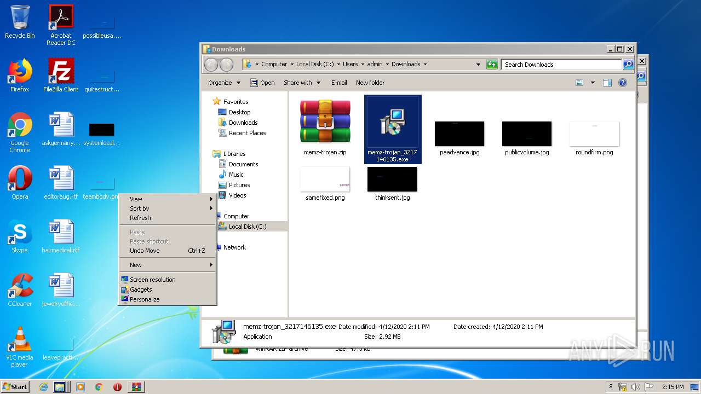Click the Back navigation arrow
The image size is (701, 394).
(x=211, y=65)
